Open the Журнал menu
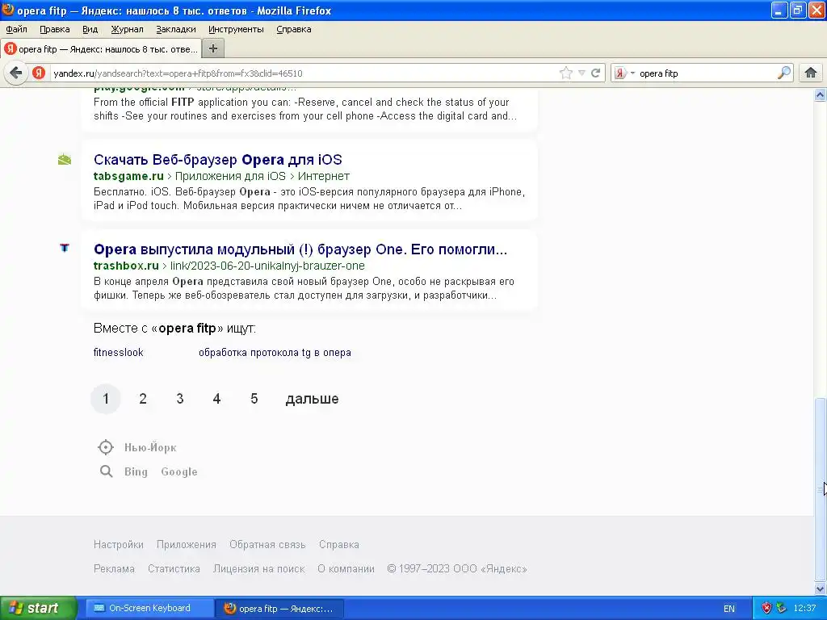 (x=127, y=29)
